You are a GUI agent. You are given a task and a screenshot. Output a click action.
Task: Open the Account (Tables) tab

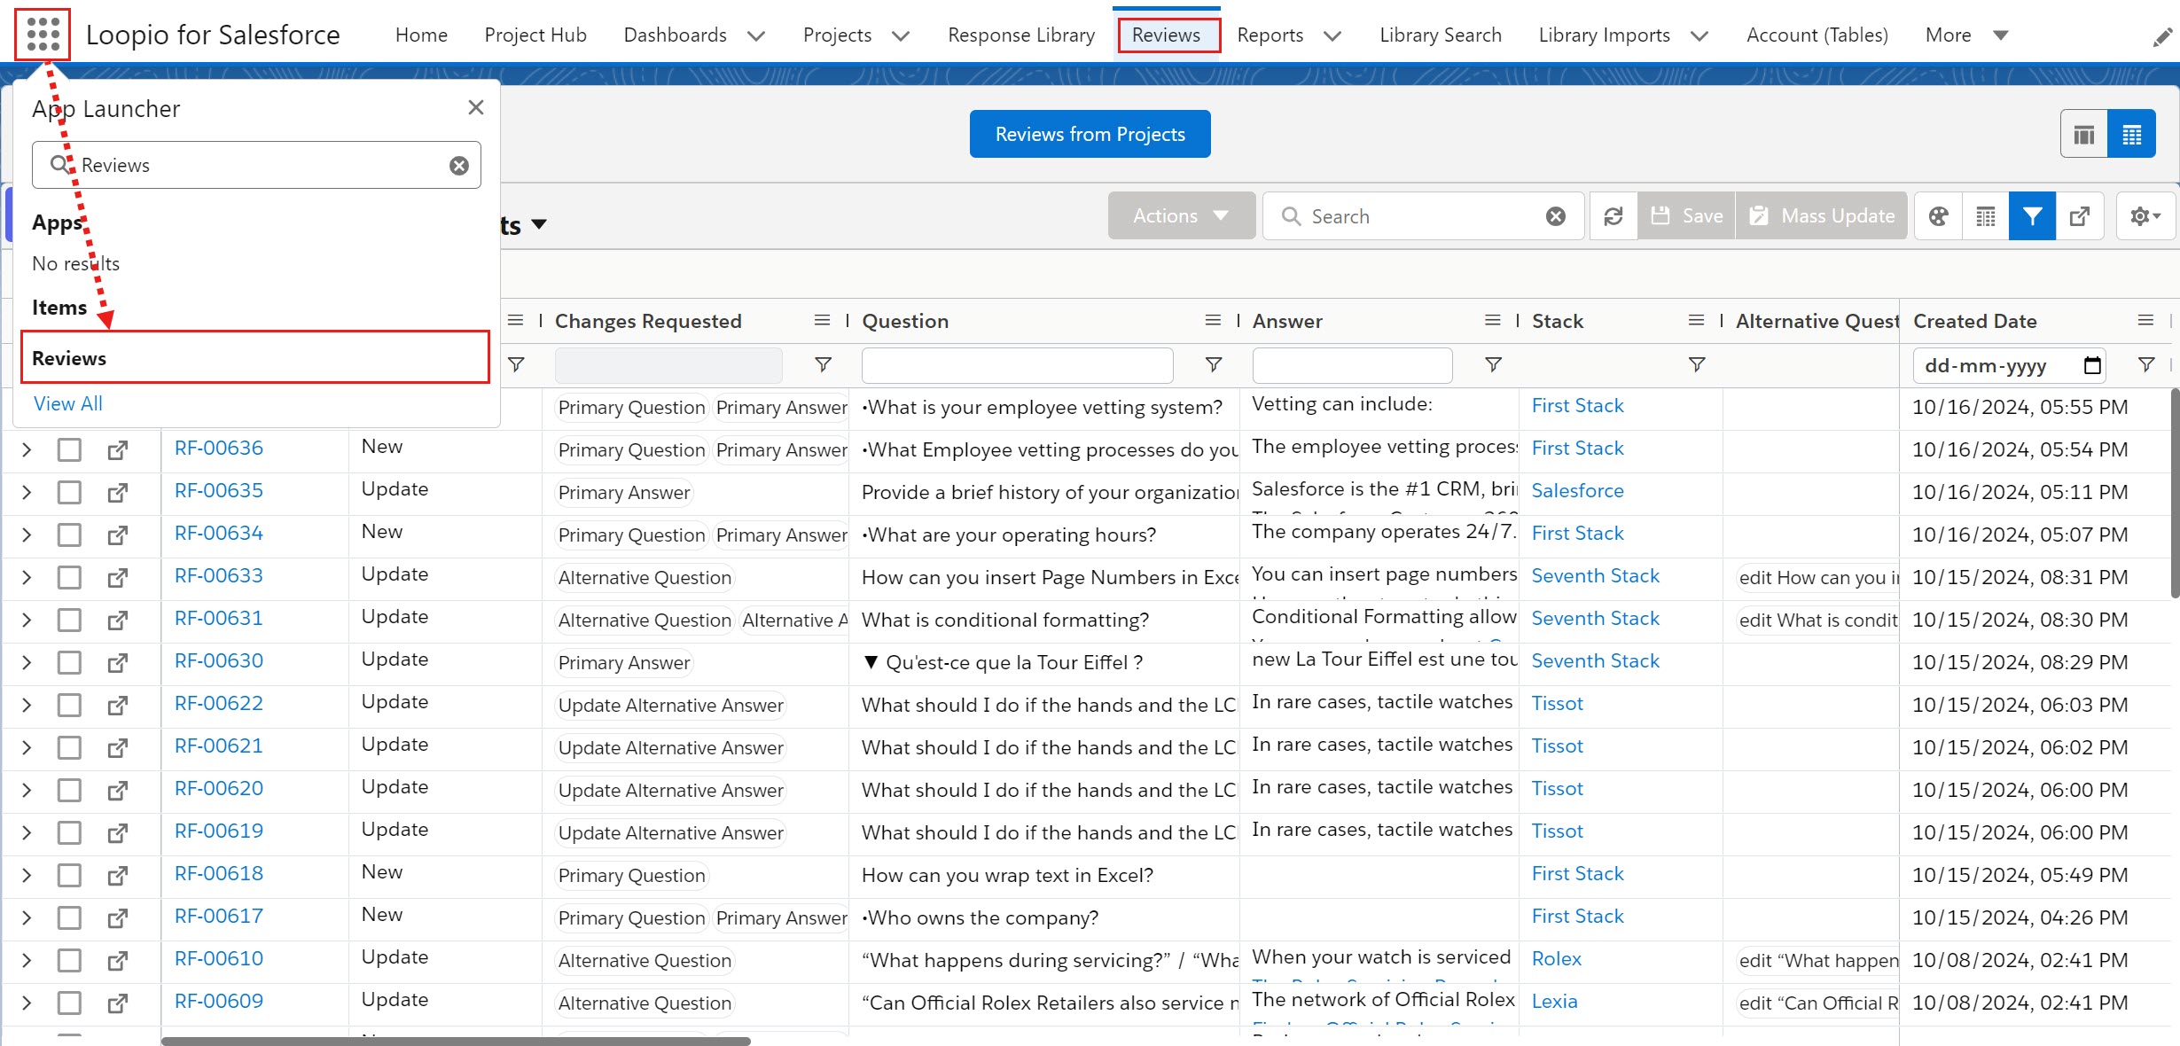(1817, 35)
